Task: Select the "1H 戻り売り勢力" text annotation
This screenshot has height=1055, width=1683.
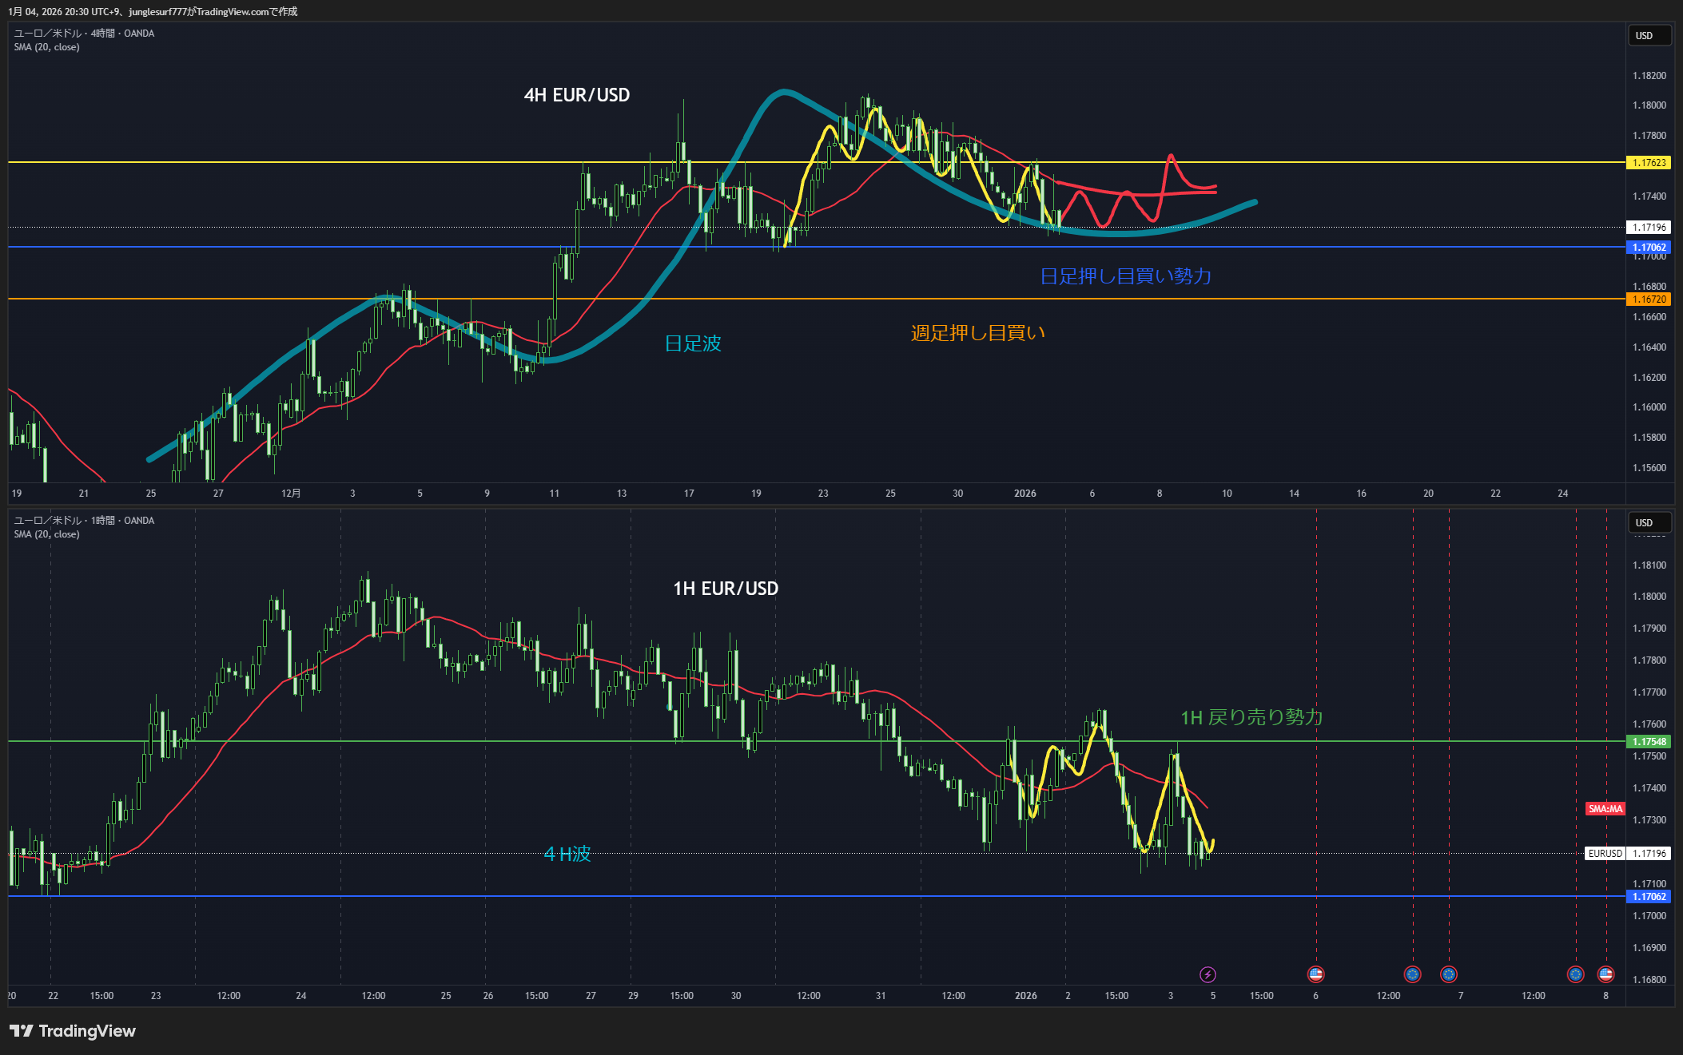Action: 1251,717
